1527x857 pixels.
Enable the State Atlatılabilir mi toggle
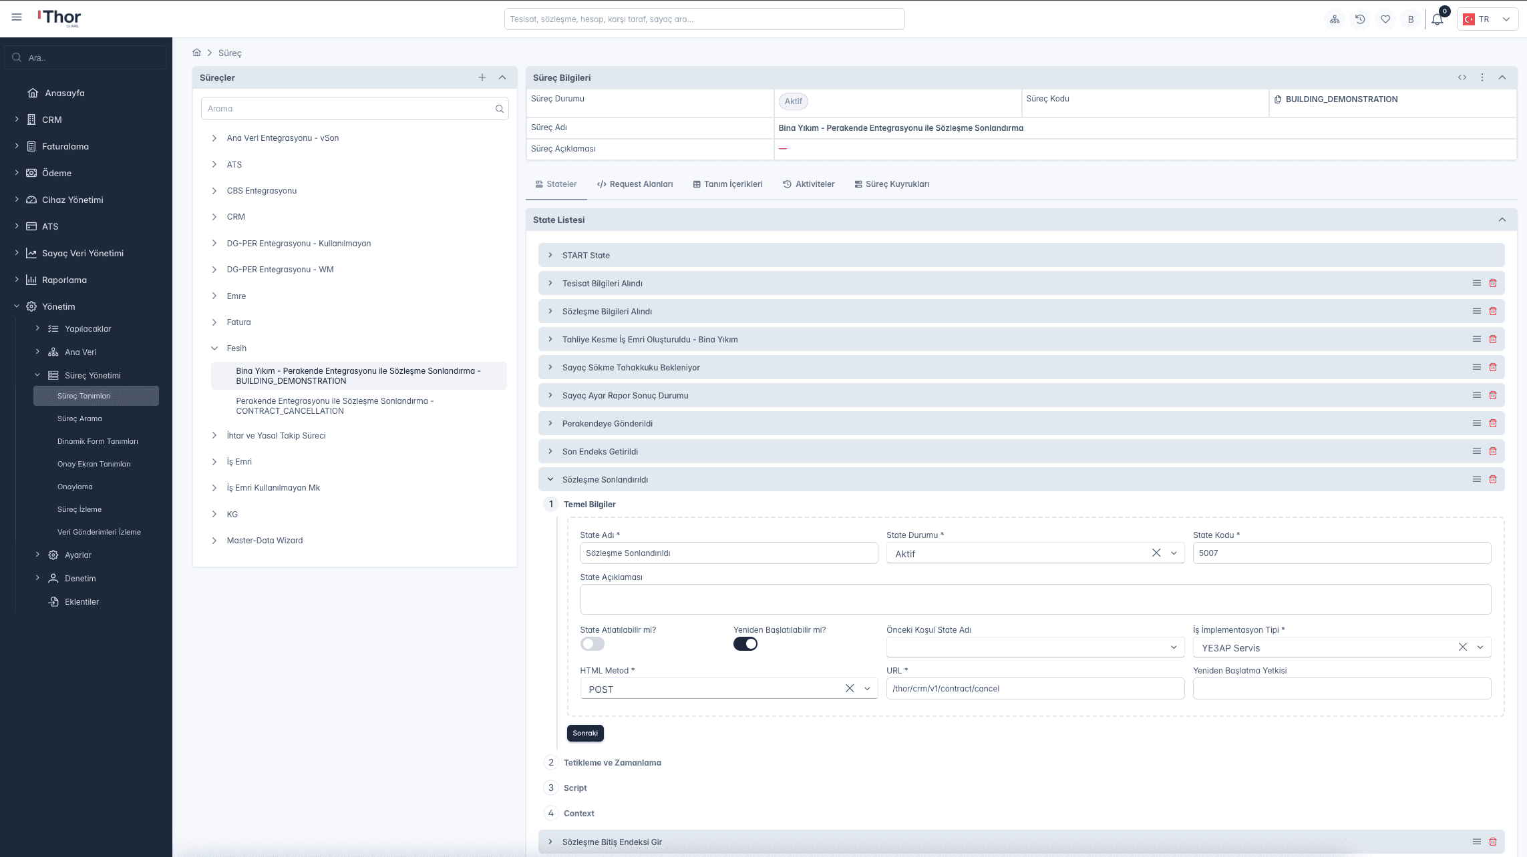coord(592,643)
